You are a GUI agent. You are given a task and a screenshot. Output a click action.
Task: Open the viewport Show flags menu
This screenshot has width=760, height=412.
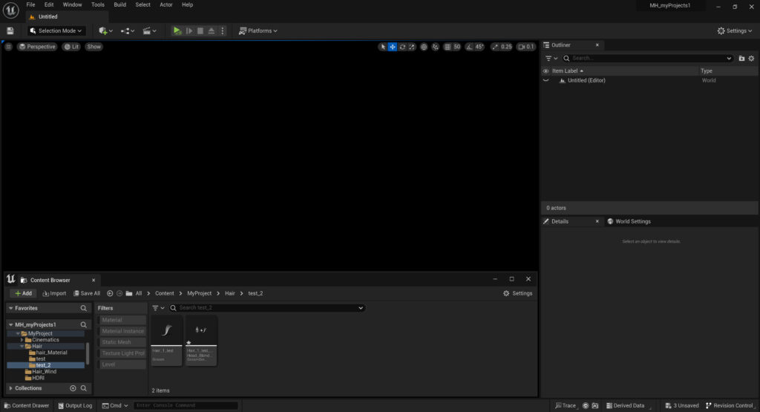(94, 47)
